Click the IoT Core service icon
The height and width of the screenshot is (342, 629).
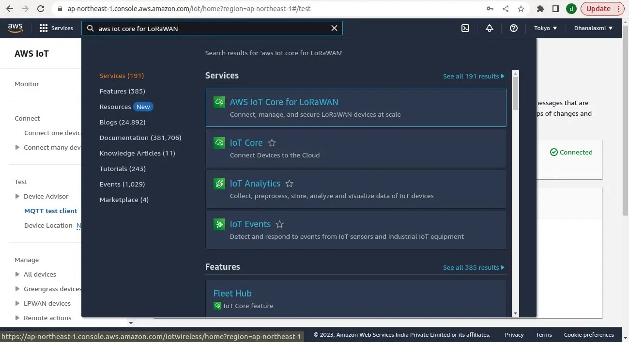coord(219,143)
